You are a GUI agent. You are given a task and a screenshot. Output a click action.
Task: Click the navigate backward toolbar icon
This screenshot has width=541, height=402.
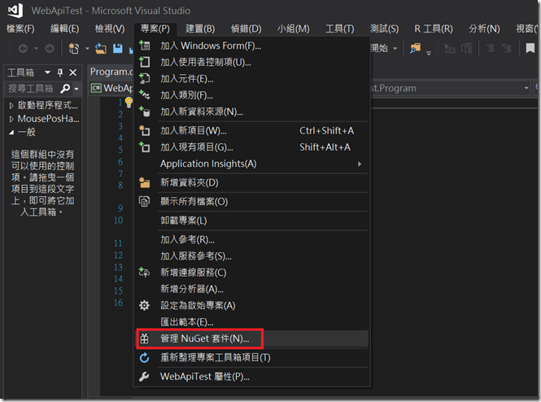pos(23,48)
